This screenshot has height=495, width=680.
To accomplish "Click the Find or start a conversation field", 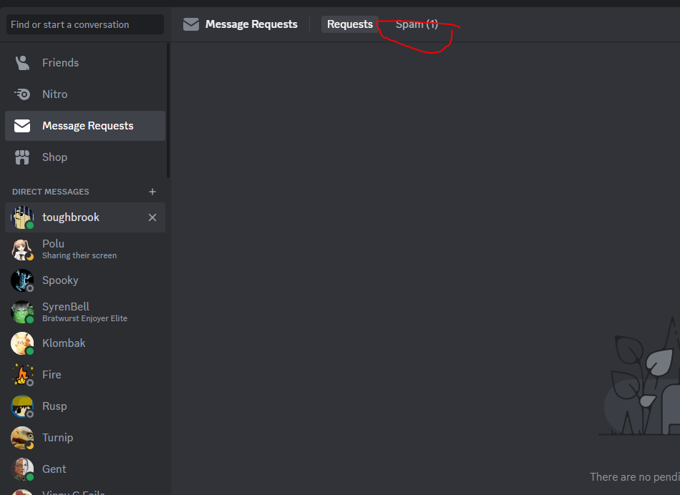I will point(85,24).
